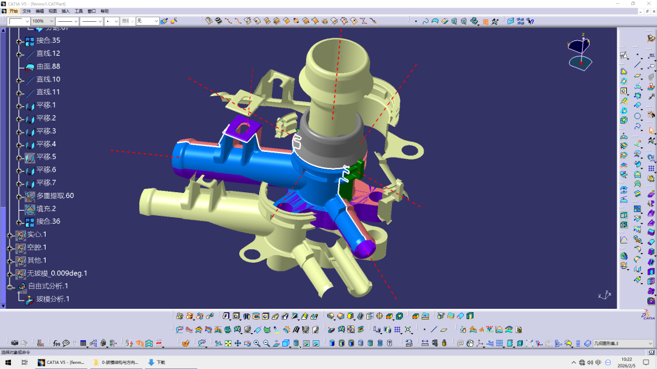The image size is (657, 369).
Task: Expand the 多重提取.60 tree node
Action: (x=19, y=195)
